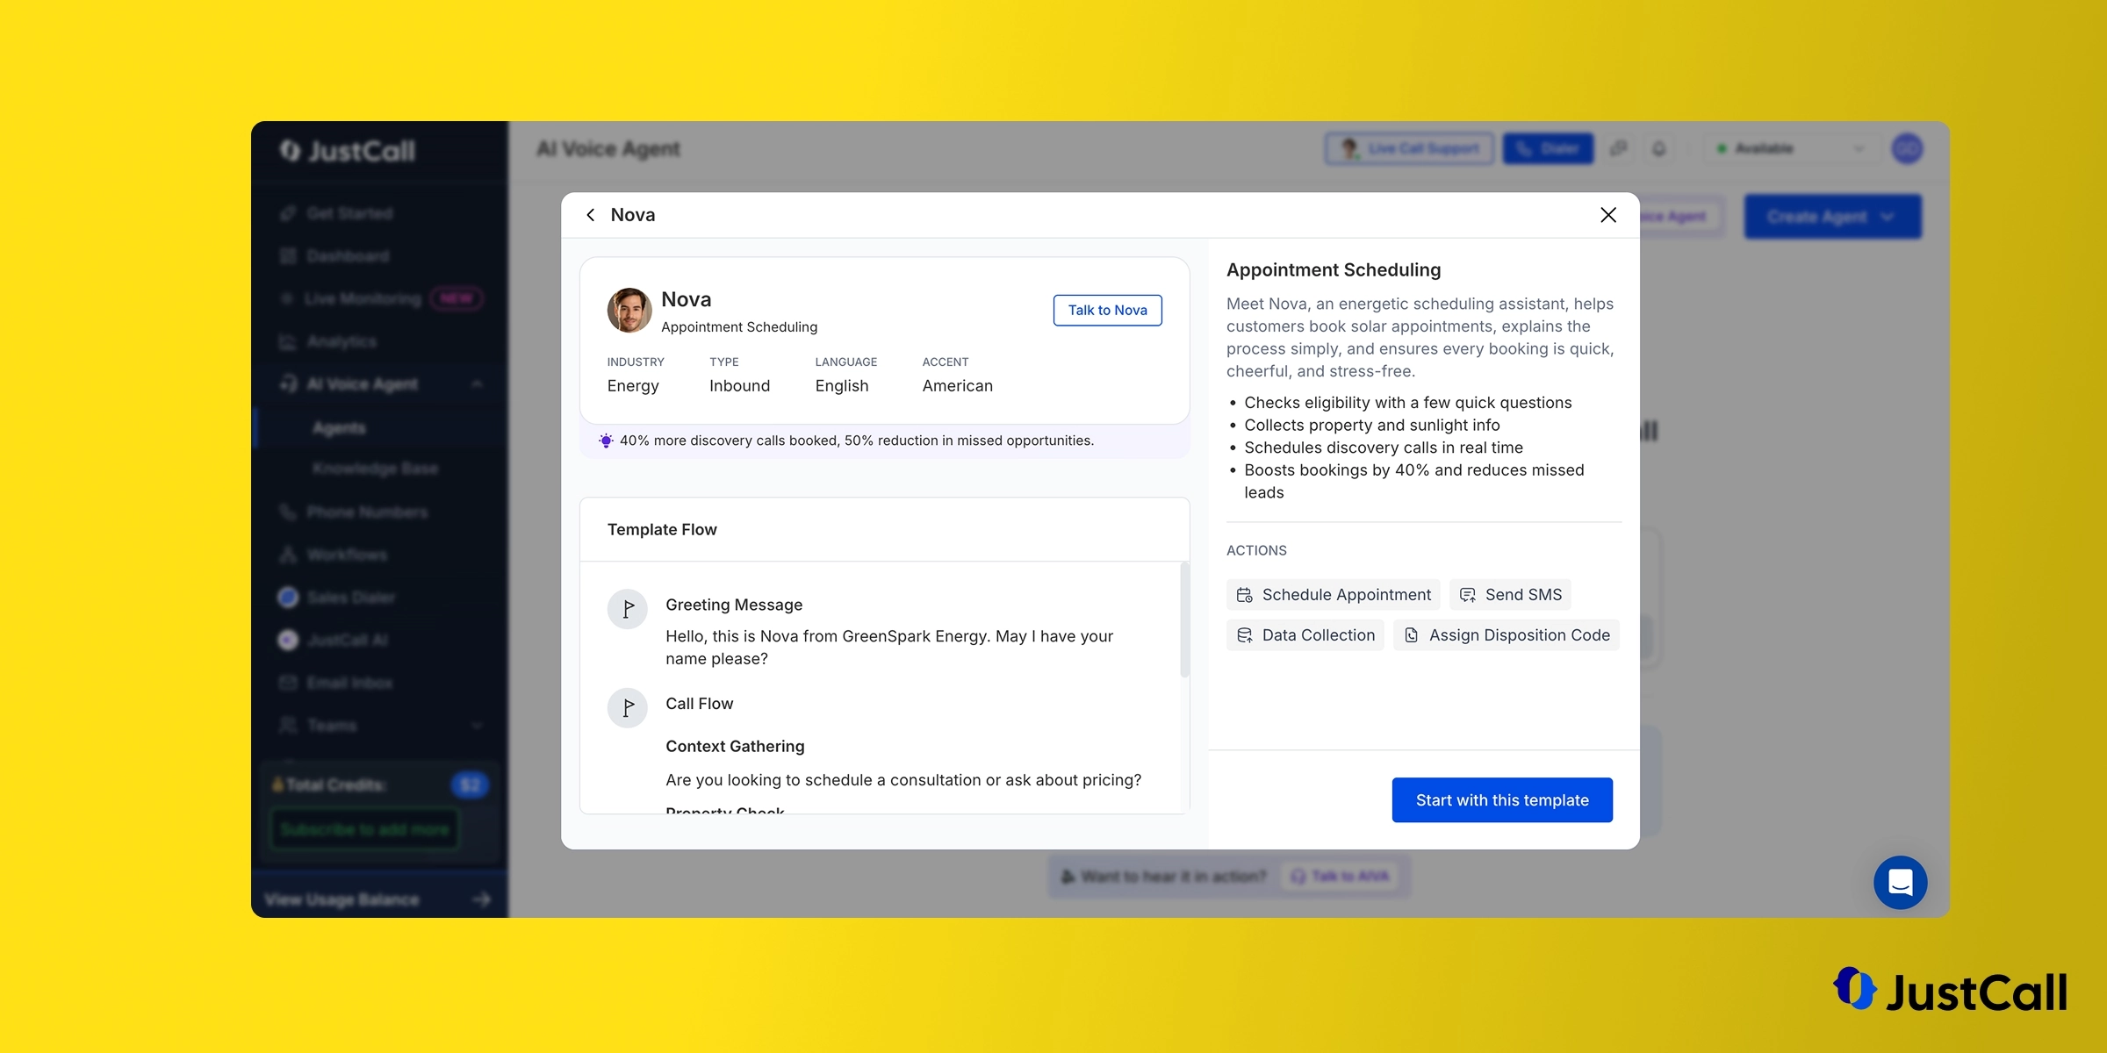Viewport: 2107px width, 1053px height.
Task: Click Subscribe to add more
Action: coord(364,829)
